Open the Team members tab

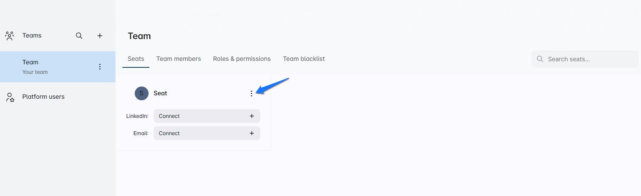178,59
